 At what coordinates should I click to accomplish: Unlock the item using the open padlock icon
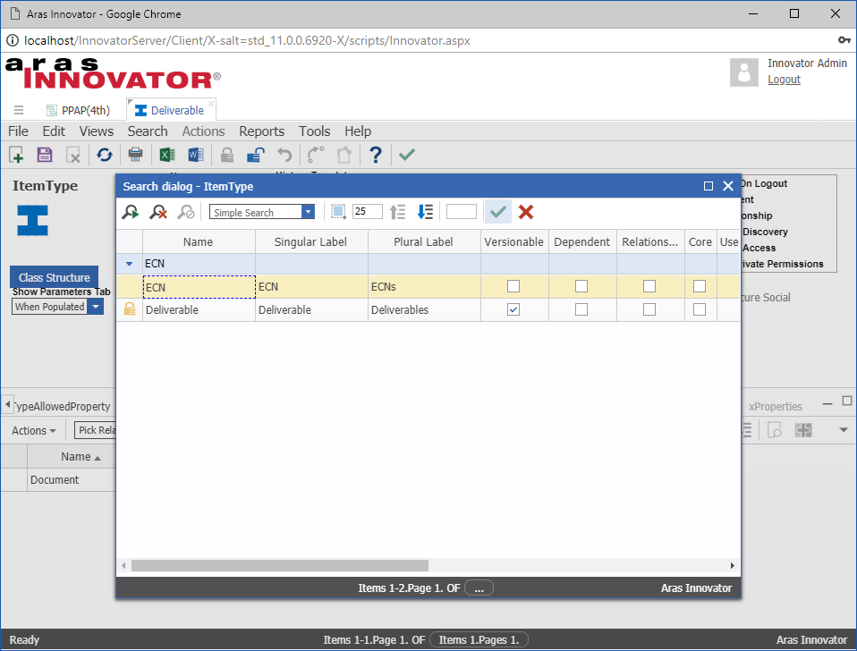255,155
